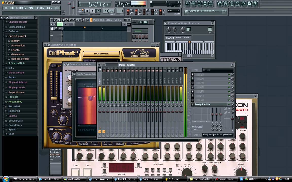Click the wrench tools icon in Piano roll

pyautogui.click(x=55, y=20)
